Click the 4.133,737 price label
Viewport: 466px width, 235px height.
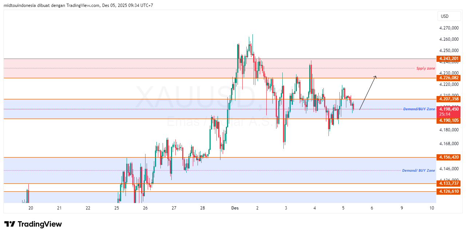pos(448,184)
